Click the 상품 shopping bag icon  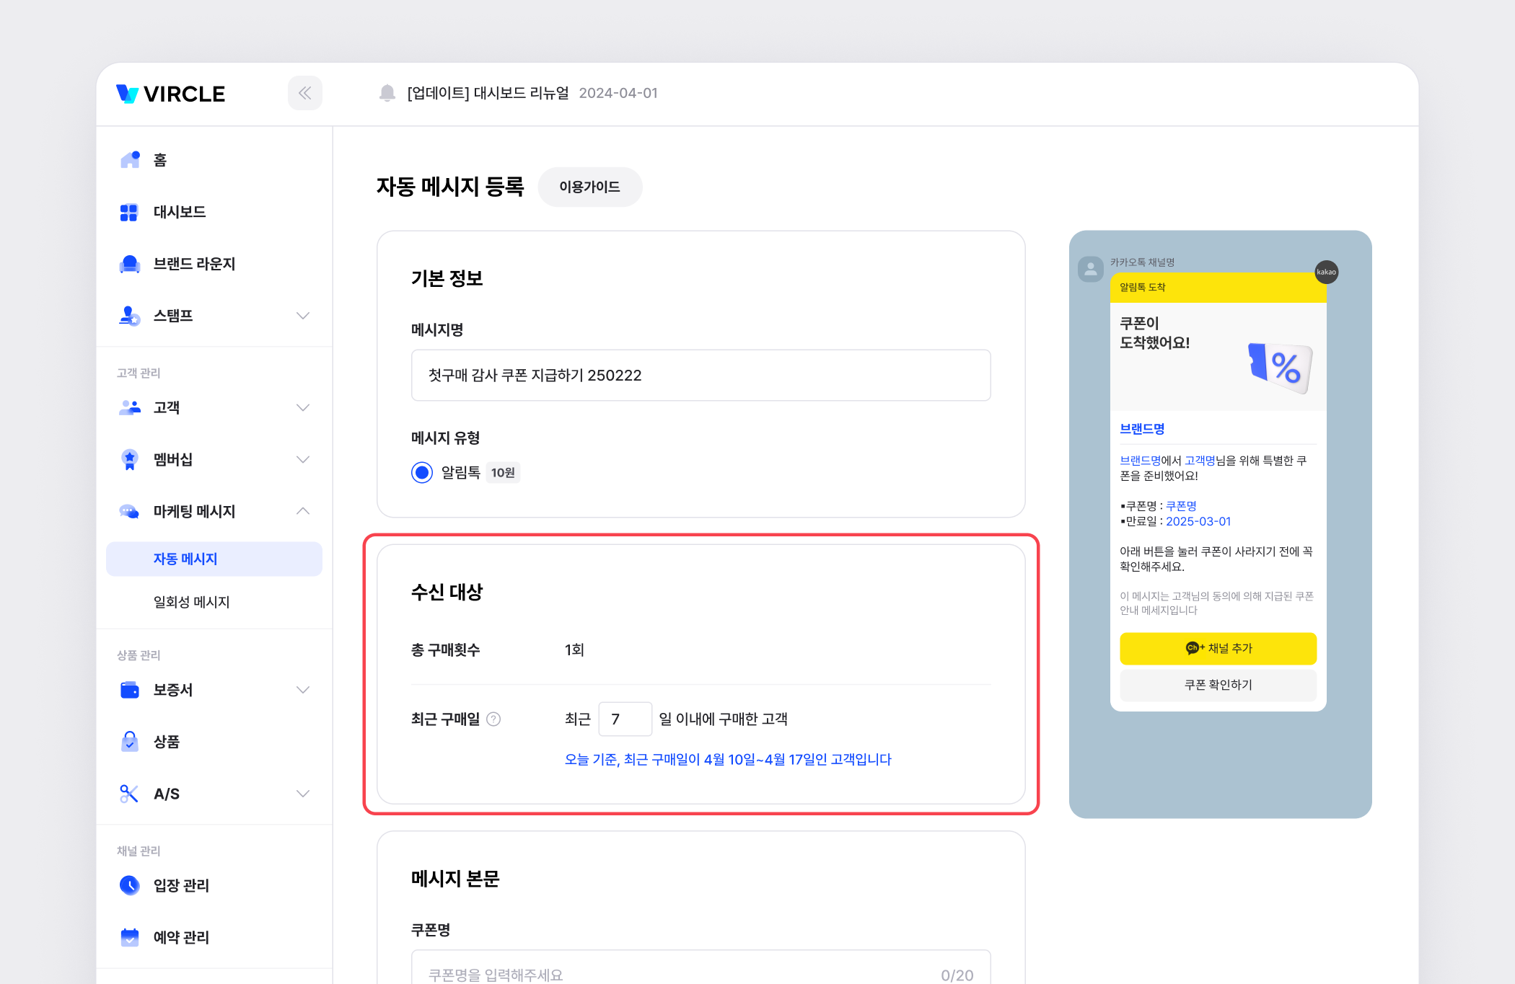click(130, 741)
